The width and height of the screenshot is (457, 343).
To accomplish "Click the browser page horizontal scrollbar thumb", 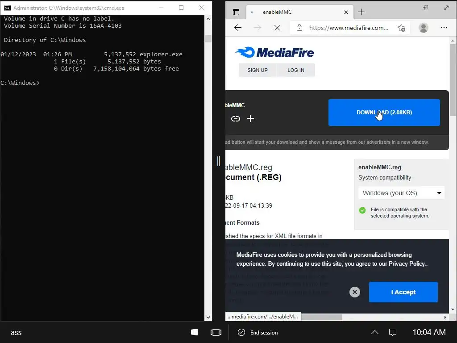I will [321, 317].
